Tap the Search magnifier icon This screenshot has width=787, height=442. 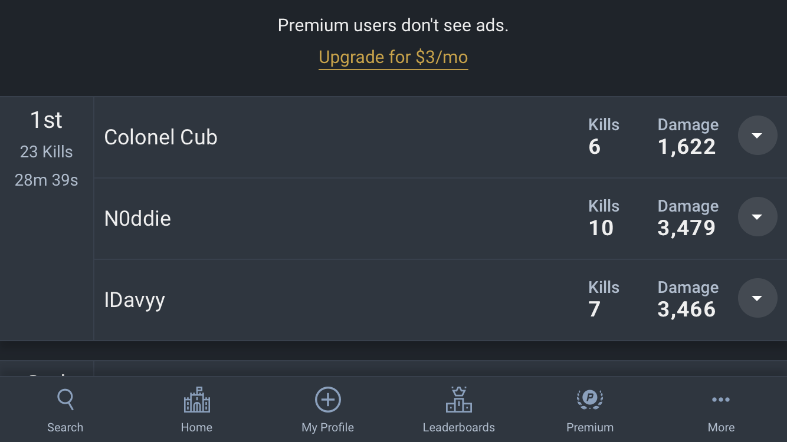click(x=65, y=400)
